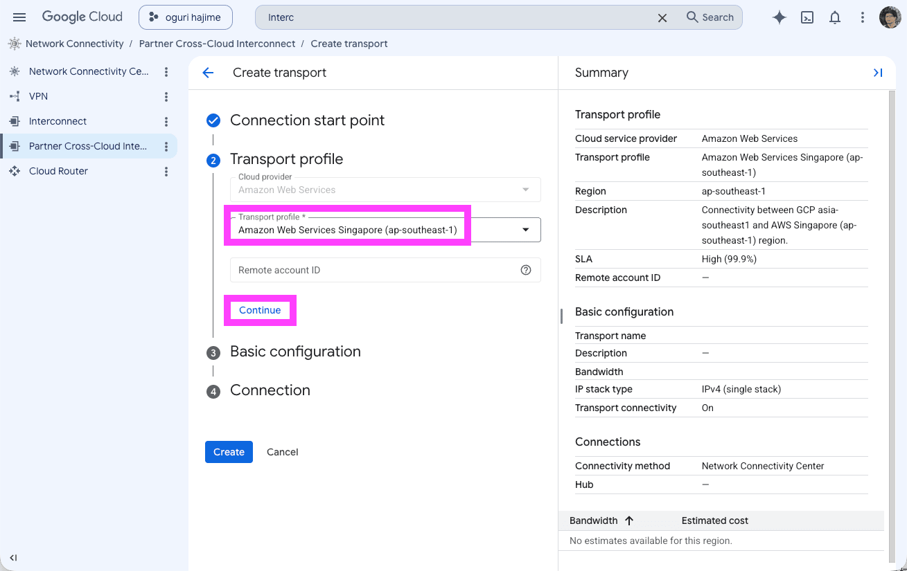Click the panel divider handle beside Summary
This screenshot has width=907, height=571.
tap(561, 316)
